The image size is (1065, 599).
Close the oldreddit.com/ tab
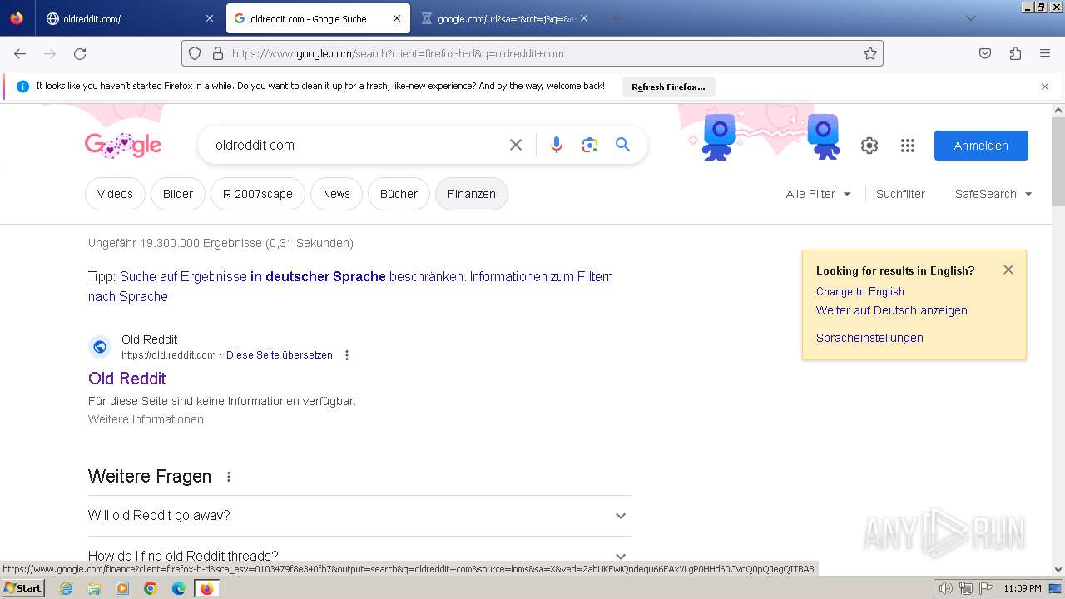(x=209, y=18)
